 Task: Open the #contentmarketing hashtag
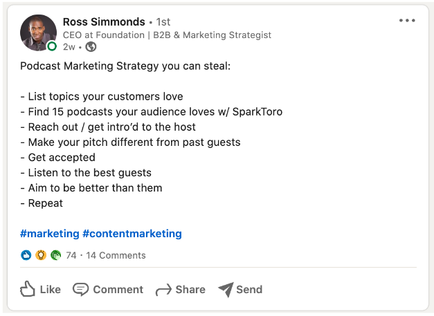(x=132, y=234)
